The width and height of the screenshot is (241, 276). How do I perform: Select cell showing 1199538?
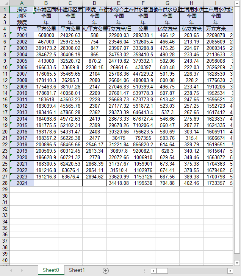pyautogui.click(x=143, y=183)
